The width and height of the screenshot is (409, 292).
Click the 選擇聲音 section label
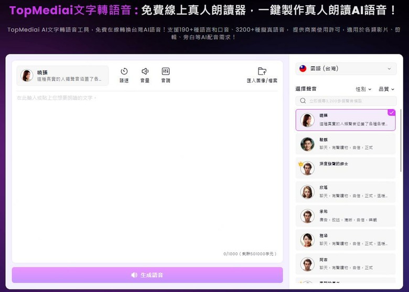(306, 89)
